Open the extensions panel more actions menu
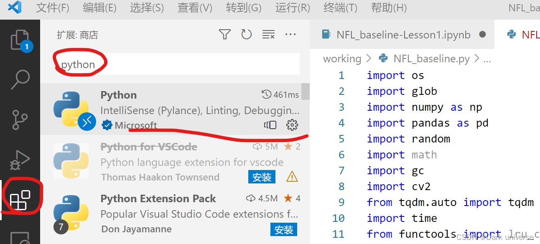 coord(290,35)
